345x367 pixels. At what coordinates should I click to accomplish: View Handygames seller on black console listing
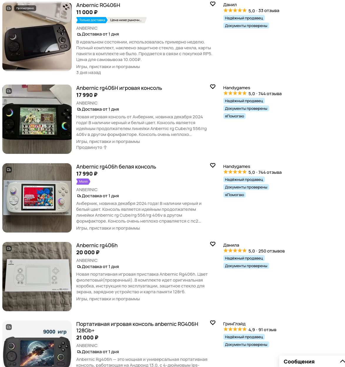237,88
